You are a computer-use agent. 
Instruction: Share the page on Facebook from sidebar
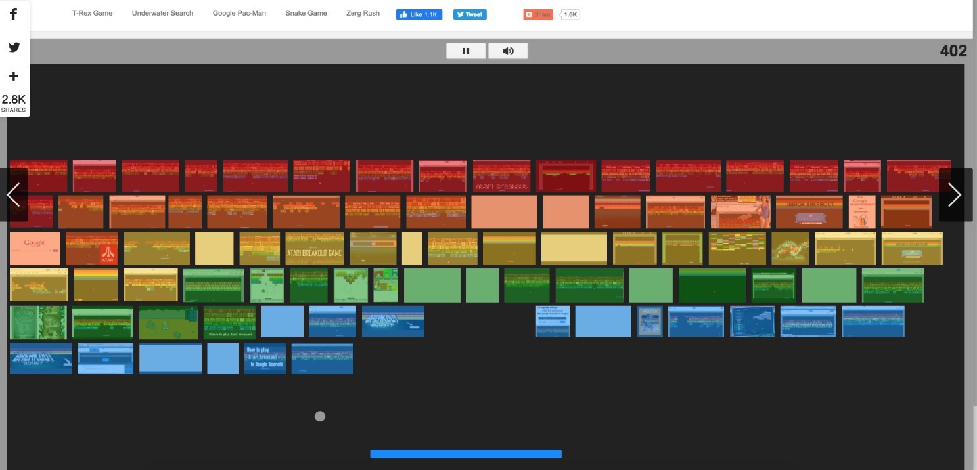(x=14, y=14)
